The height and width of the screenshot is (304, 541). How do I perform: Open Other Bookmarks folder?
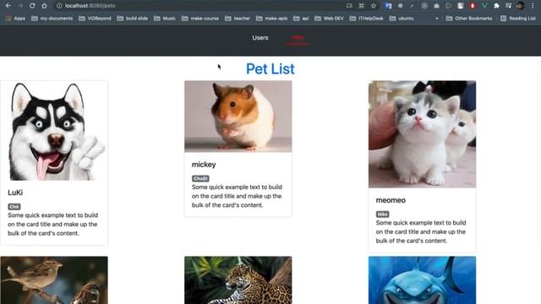tap(469, 19)
